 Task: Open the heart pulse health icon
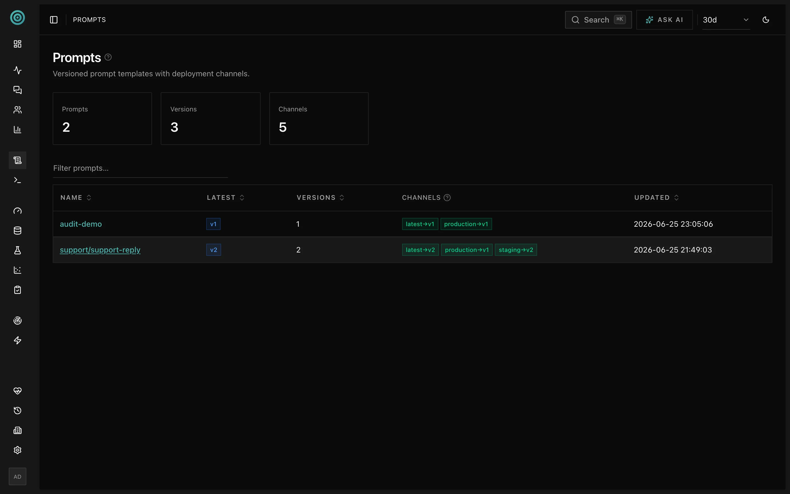[17, 391]
